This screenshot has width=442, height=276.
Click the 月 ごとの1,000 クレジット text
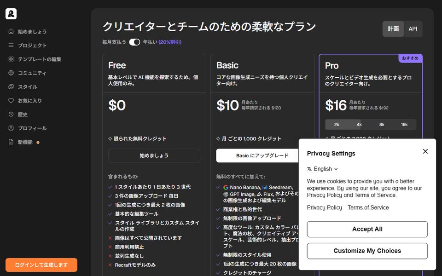coord(251,138)
